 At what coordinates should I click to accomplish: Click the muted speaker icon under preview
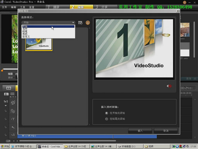point(169,86)
